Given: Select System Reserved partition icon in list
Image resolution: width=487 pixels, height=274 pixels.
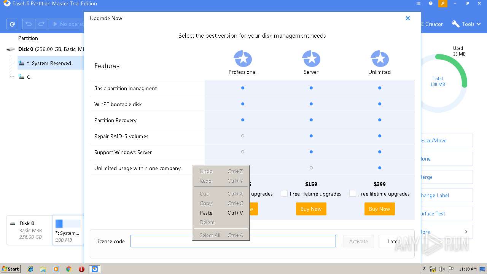Looking at the screenshot, I should [x=22, y=63].
